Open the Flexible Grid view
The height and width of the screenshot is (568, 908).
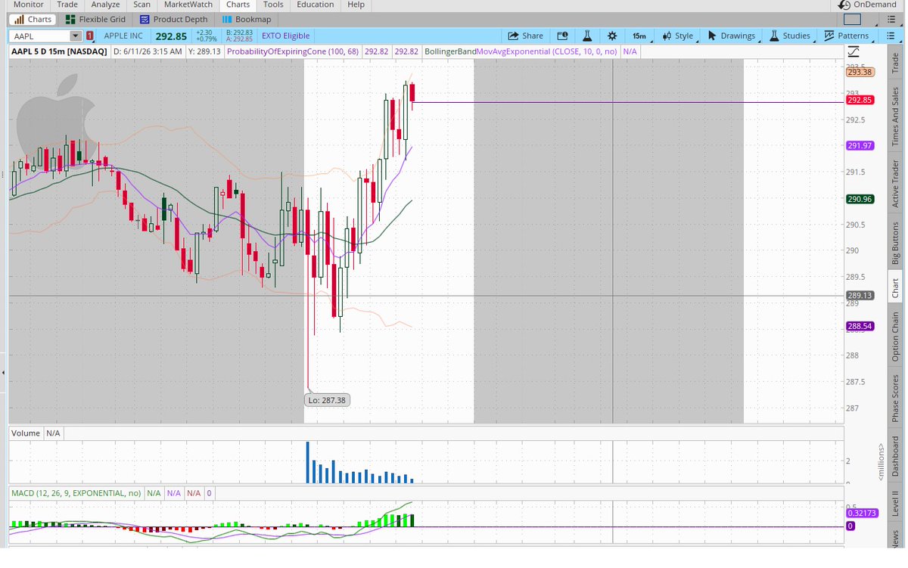[x=95, y=19]
